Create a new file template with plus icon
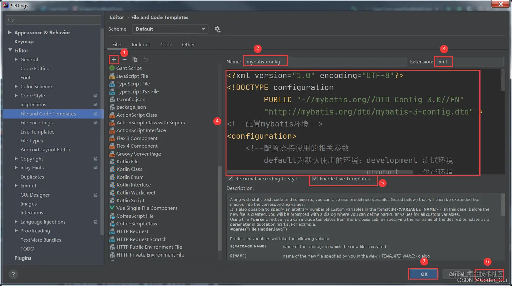Image resolution: width=512 pixels, height=286 pixels. [113, 59]
